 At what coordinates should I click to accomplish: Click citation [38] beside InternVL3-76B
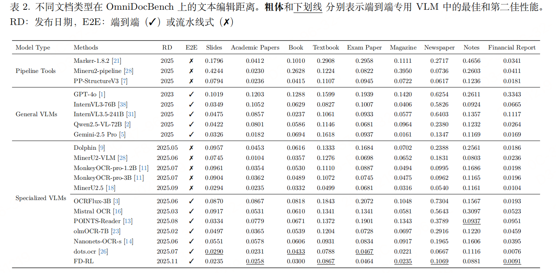(122, 105)
